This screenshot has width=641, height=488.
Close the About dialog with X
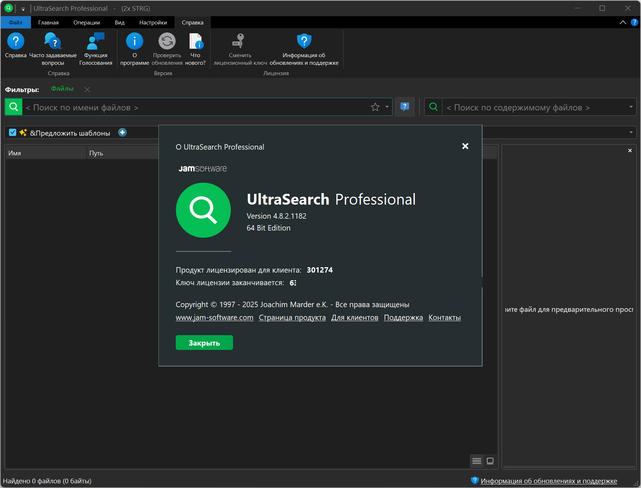coord(465,146)
